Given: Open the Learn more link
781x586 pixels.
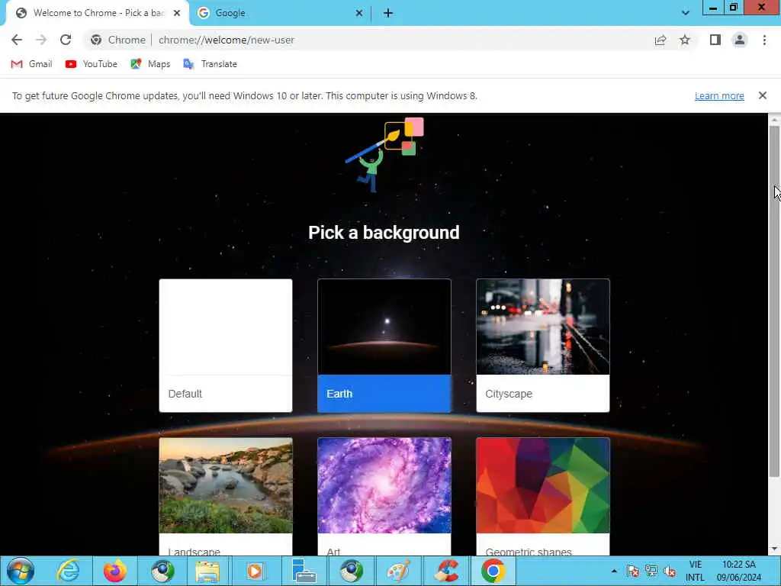Looking at the screenshot, I should tap(719, 95).
